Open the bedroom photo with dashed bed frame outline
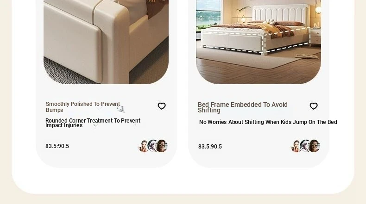This screenshot has width=366, height=204. pyautogui.click(x=259, y=42)
